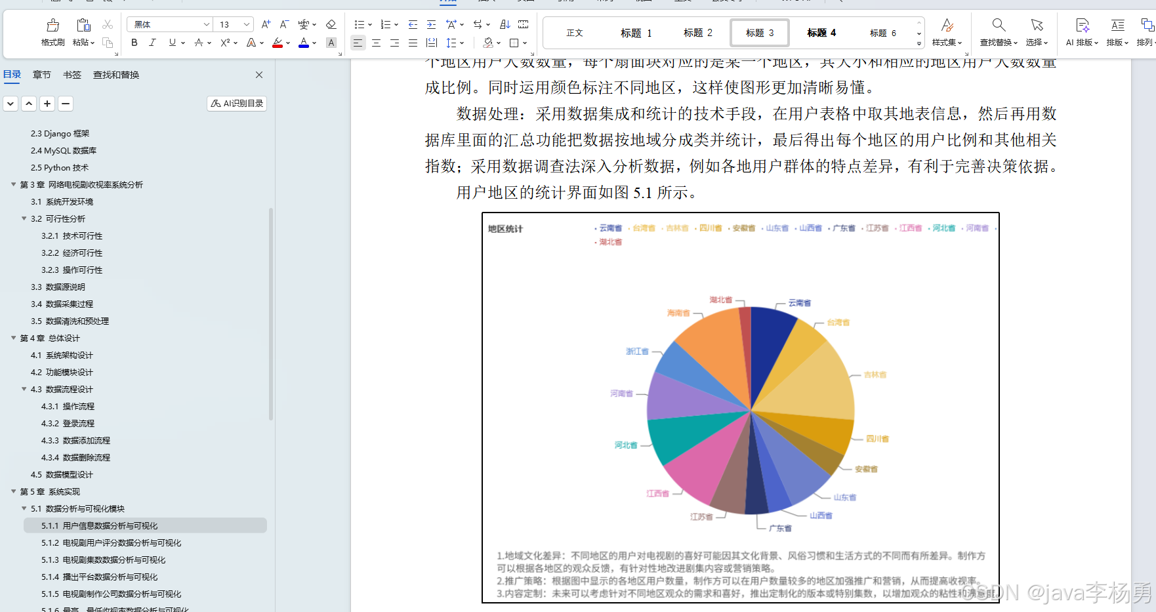Collapse the 第5章 系统实现 tree node
The width and height of the screenshot is (1156, 612).
[x=14, y=491]
